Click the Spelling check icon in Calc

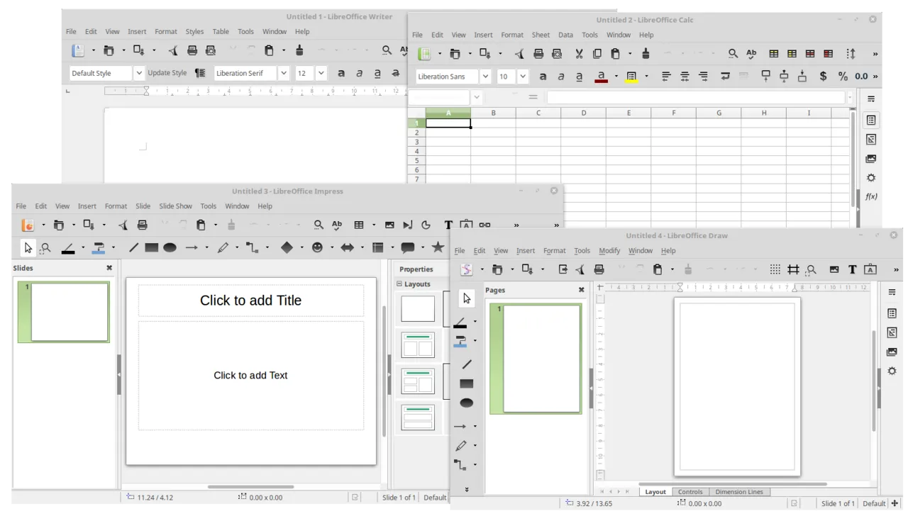(x=751, y=53)
